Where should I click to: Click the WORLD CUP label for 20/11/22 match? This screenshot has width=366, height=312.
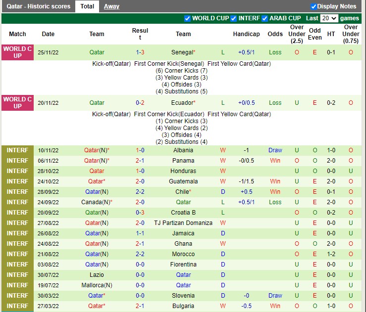click(x=17, y=103)
